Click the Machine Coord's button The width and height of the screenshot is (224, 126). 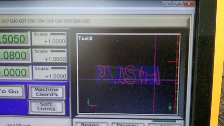47,92
